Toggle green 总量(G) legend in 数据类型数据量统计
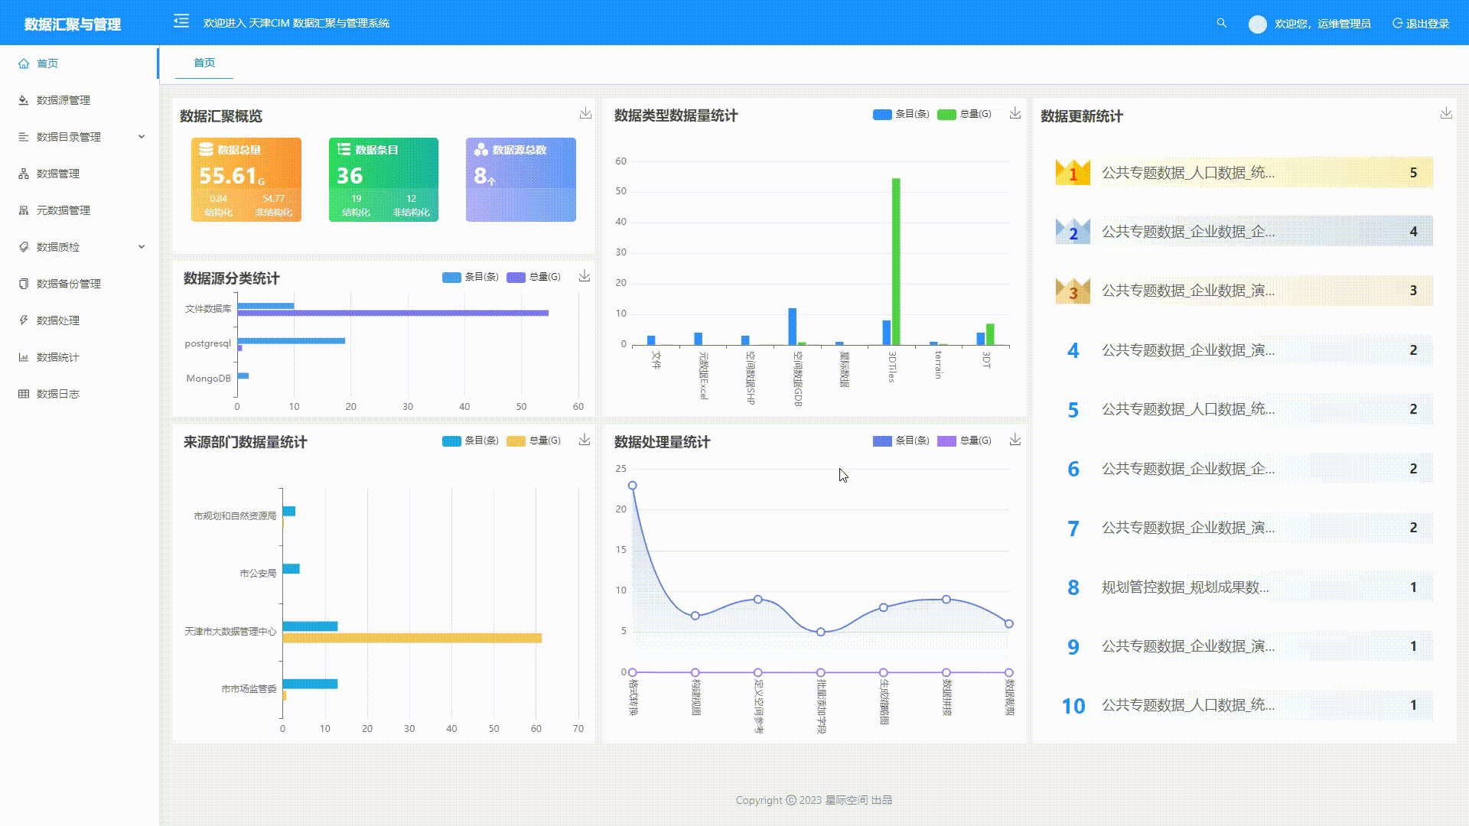 tap(964, 115)
